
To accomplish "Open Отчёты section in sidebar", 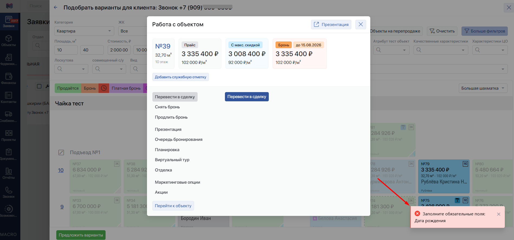I will (9, 173).
